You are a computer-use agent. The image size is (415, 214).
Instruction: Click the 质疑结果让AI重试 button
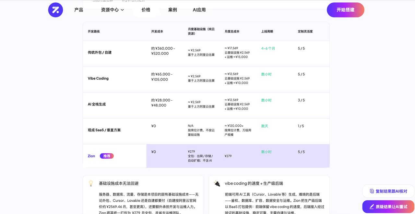tap(388, 207)
